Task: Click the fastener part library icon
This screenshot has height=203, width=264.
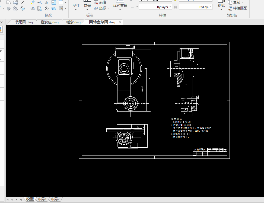Action: (15, 2)
